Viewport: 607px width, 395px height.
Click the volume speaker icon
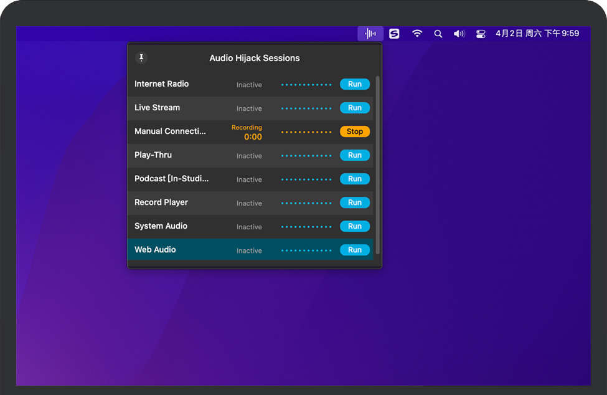[459, 34]
